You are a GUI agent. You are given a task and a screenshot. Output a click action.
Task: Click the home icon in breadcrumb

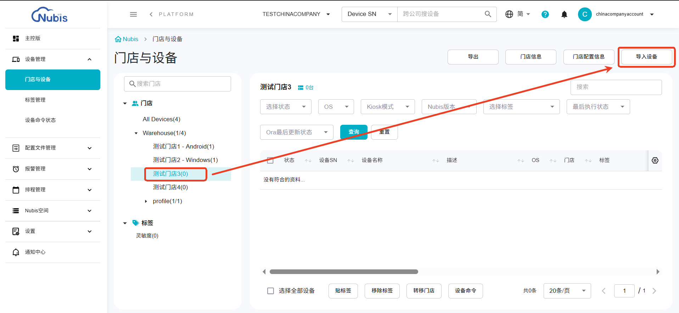pos(118,39)
